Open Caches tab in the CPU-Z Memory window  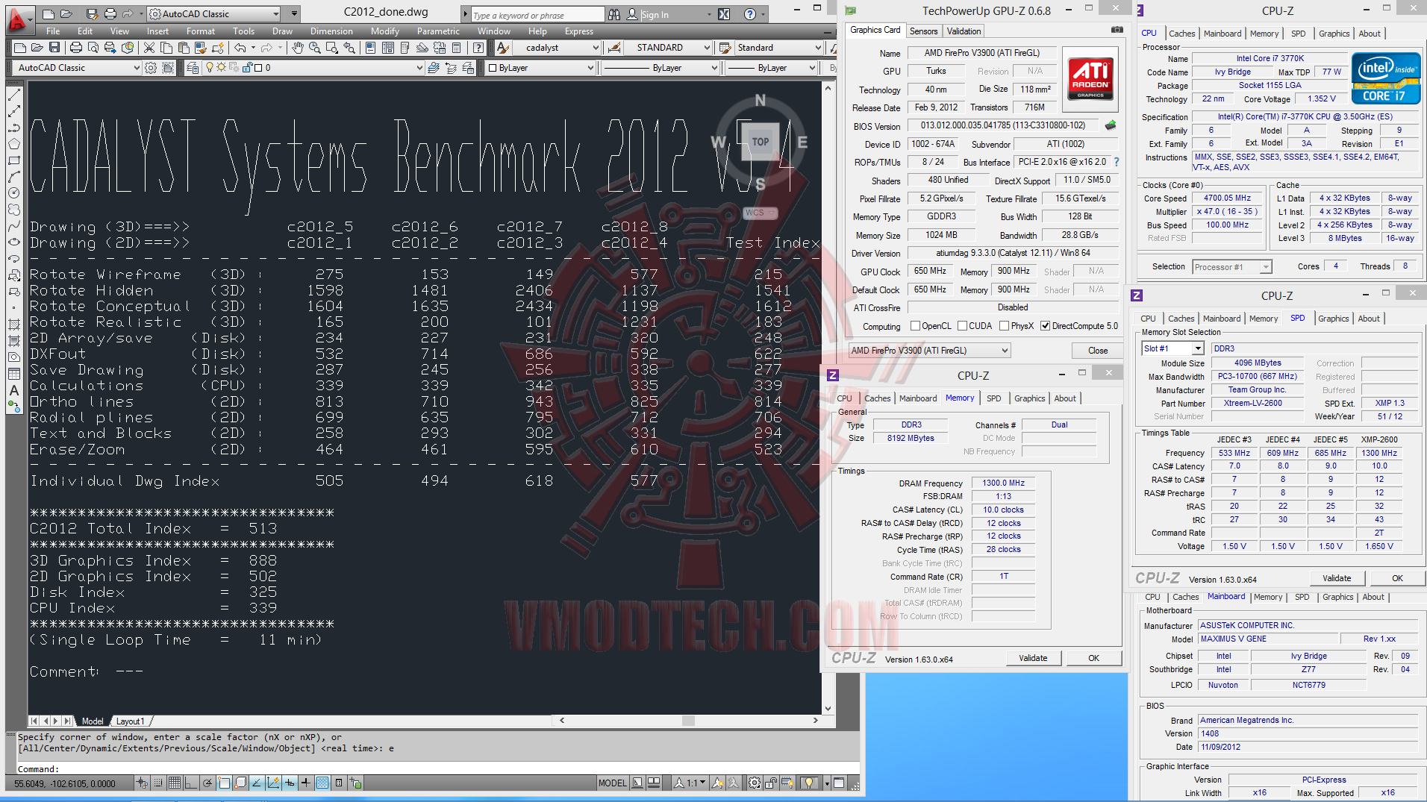point(877,398)
